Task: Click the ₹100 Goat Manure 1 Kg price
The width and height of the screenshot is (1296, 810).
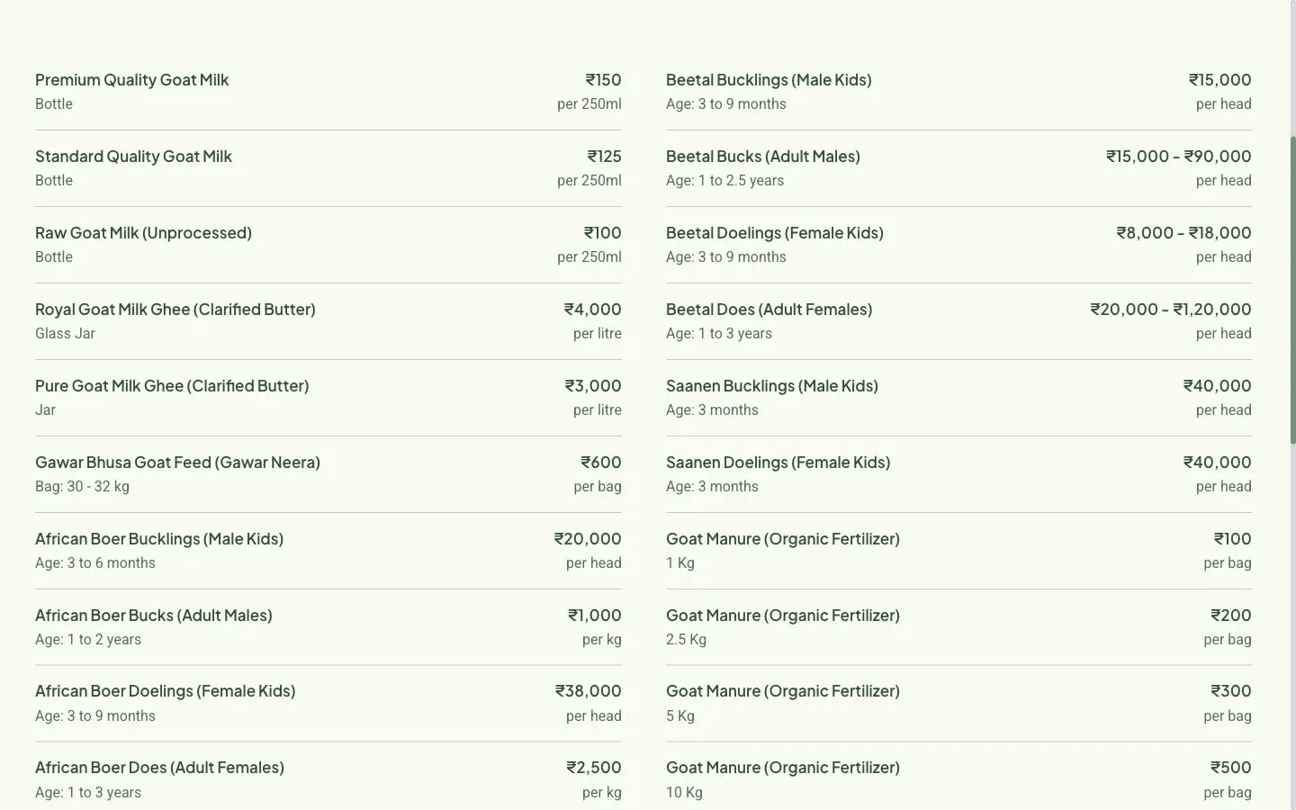Action: pyautogui.click(x=1232, y=539)
